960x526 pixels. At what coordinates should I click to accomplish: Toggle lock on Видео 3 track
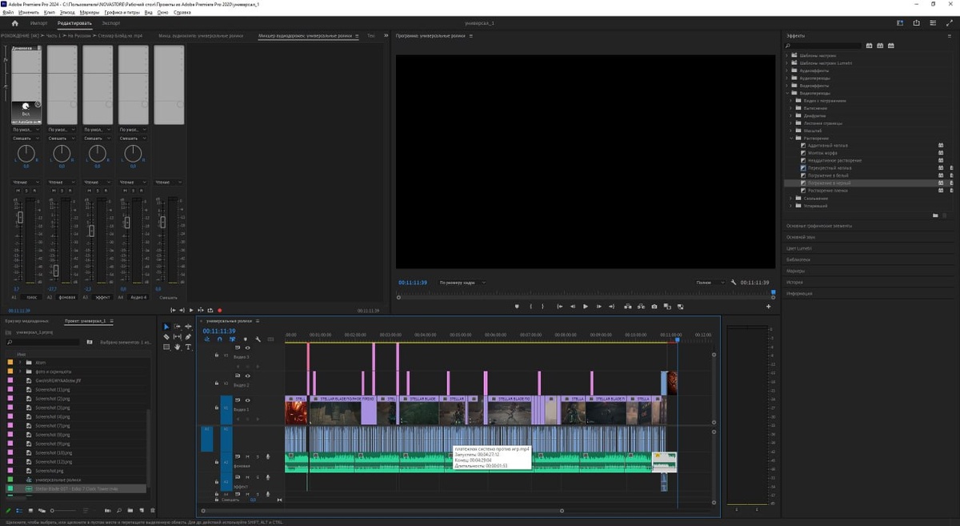coord(217,355)
